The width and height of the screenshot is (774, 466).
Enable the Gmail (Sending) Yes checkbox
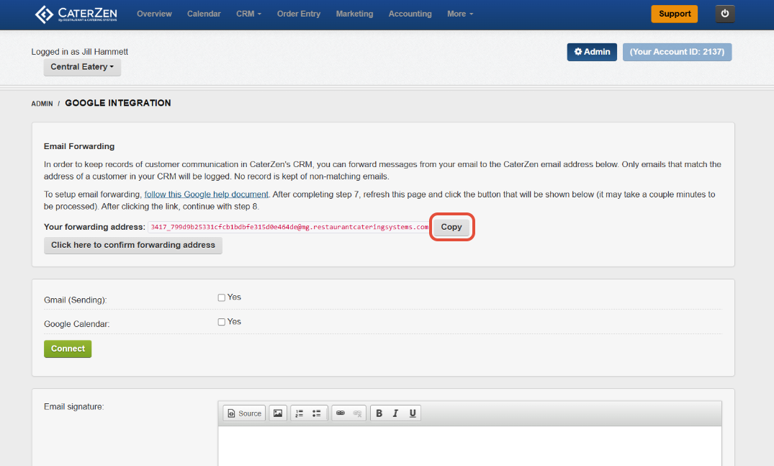coord(222,297)
